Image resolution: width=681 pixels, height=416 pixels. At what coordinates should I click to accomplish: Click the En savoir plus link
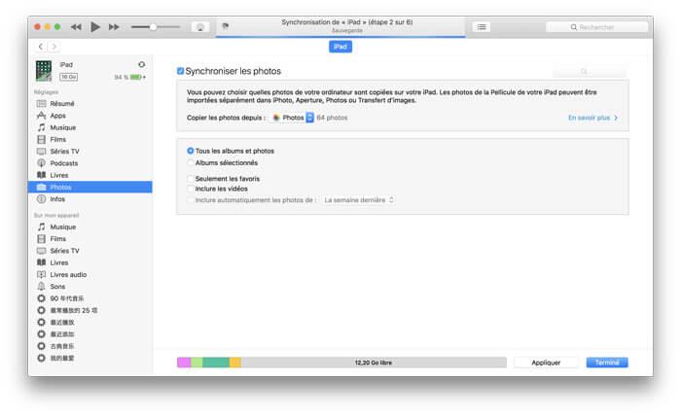592,118
